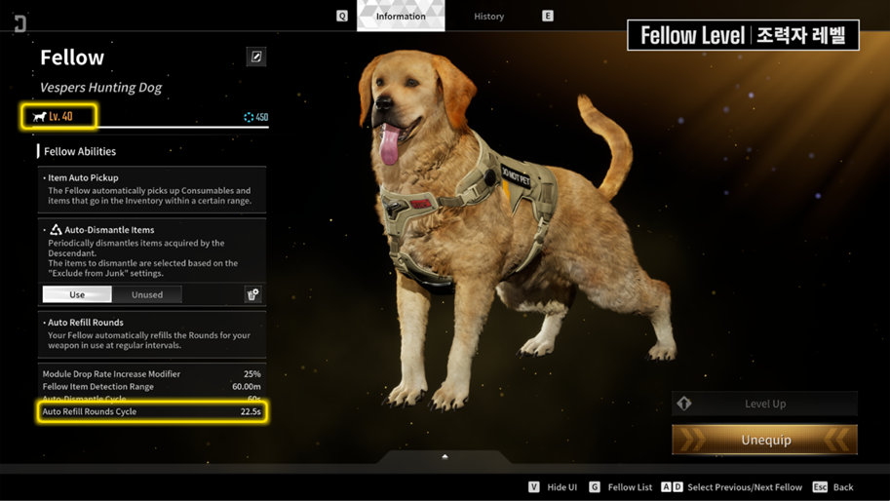Set Auto-Dismantle to Unused
The width and height of the screenshot is (890, 501).
click(x=147, y=294)
